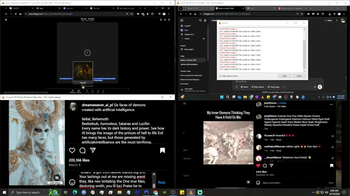Toggle the Image prompt box under the video

[x=83, y=86]
